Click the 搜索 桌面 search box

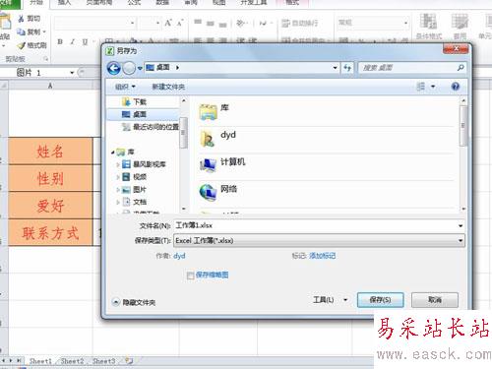[x=411, y=68]
